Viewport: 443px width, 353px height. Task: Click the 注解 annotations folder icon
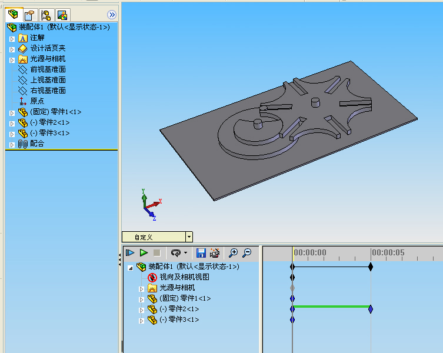pos(22,38)
